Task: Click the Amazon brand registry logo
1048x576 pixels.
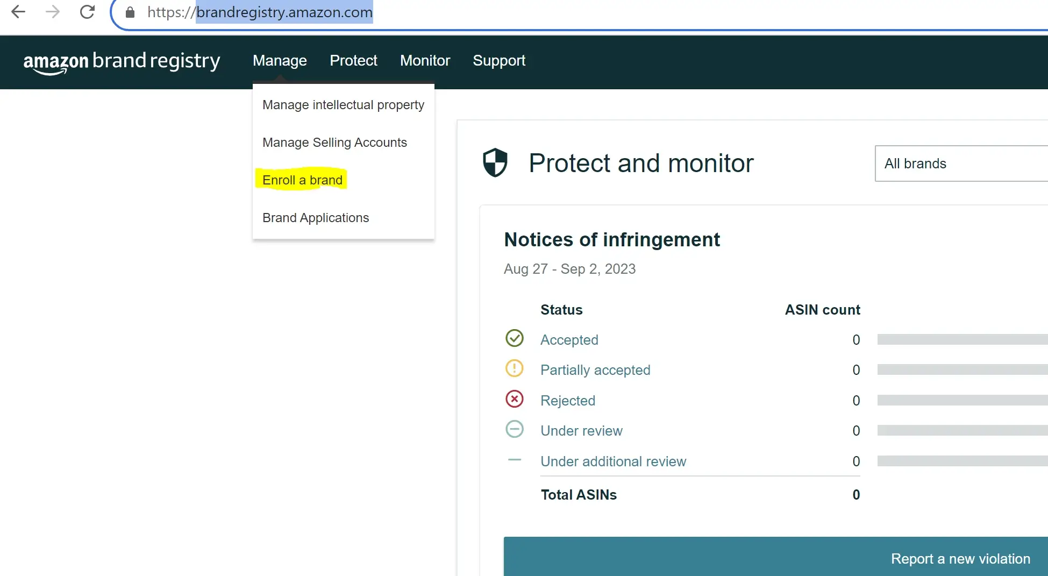Action: [x=122, y=61]
